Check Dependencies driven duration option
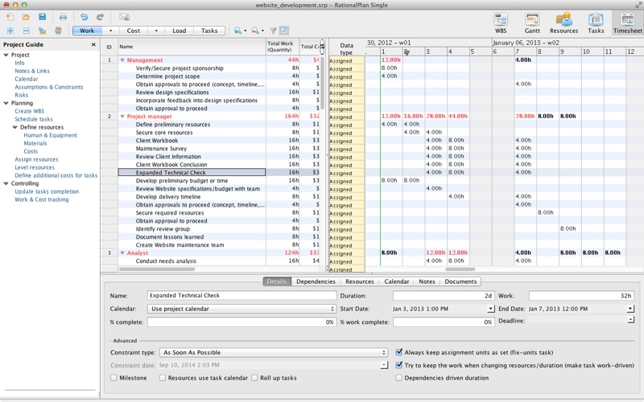The image size is (644, 402). click(x=400, y=377)
